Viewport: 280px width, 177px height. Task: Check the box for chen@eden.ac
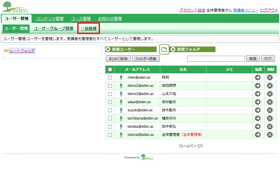pyautogui.click(x=110, y=78)
